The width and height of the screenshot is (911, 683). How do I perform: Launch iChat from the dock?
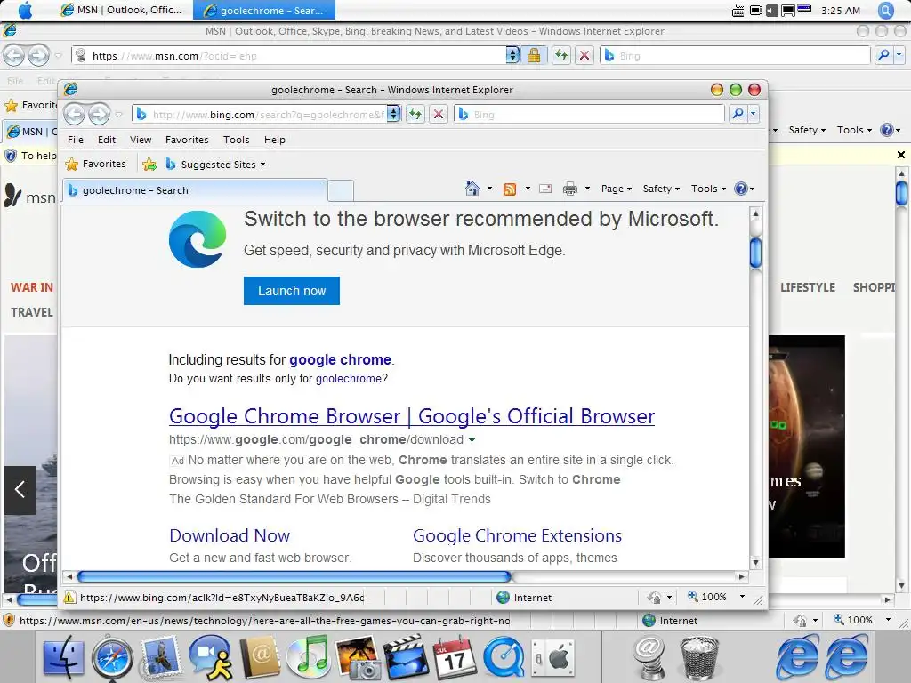210,658
